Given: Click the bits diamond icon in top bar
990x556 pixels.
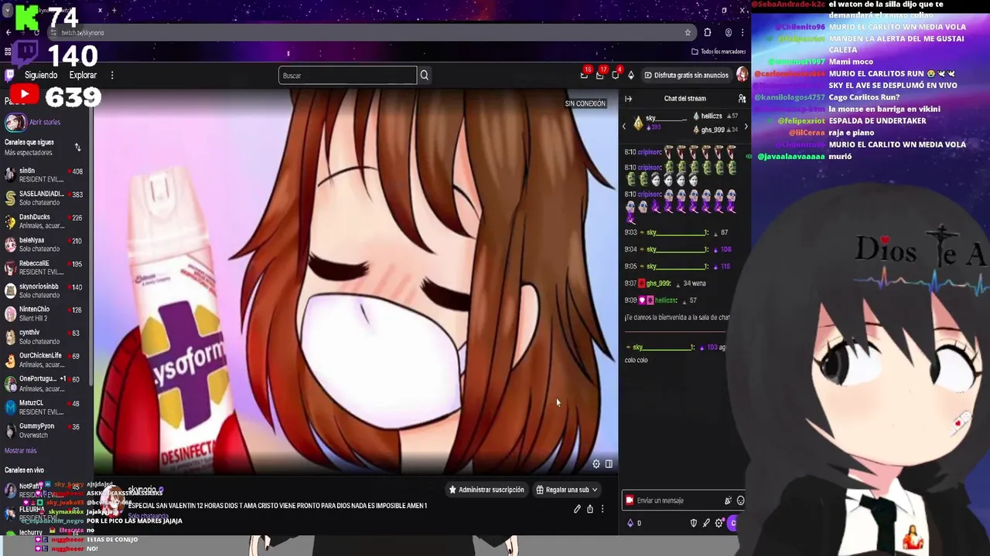Looking at the screenshot, I should pos(631,75).
